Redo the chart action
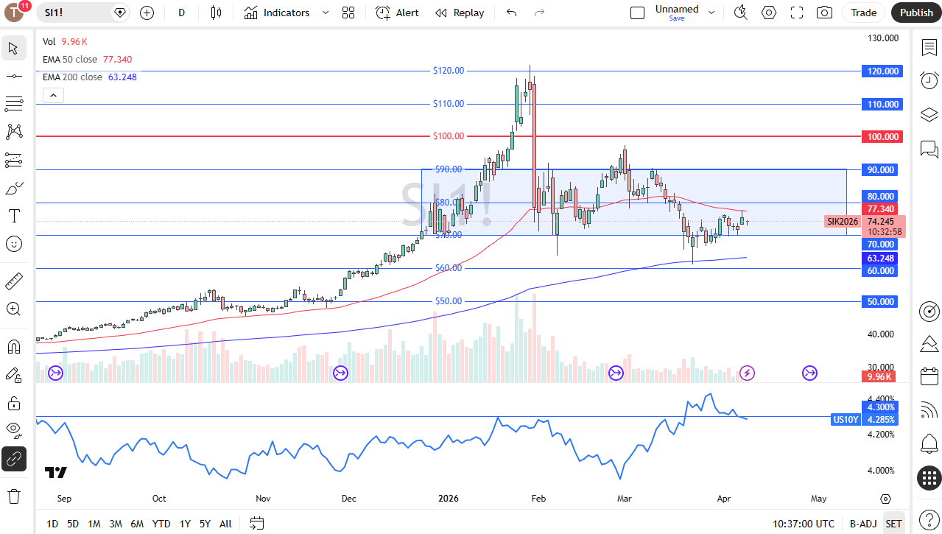Image resolution: width=942 pixels, height=534 pixels. coord(539,13)
